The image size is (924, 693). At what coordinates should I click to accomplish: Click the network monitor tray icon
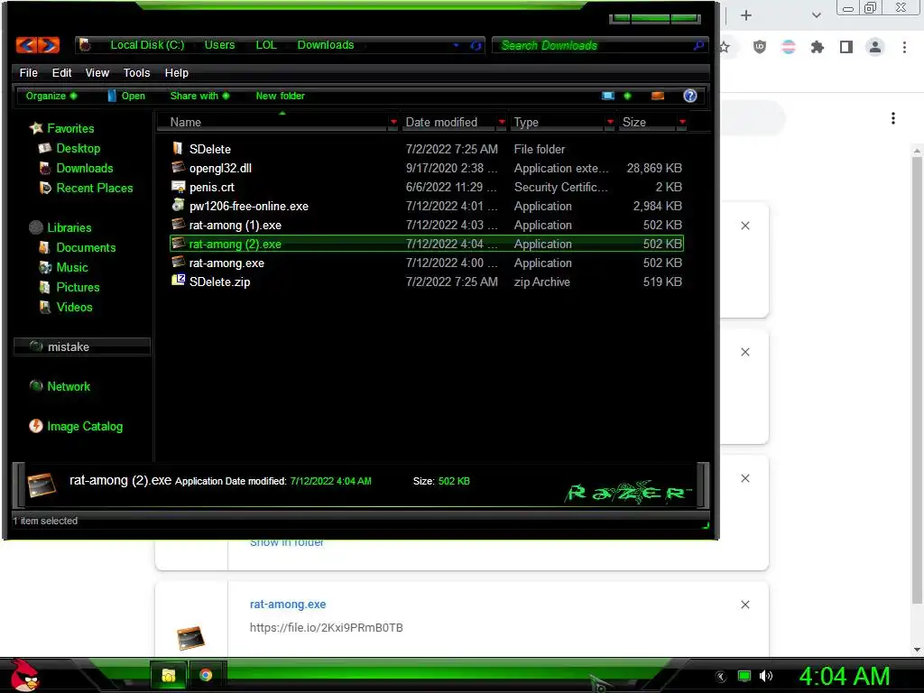744,676
